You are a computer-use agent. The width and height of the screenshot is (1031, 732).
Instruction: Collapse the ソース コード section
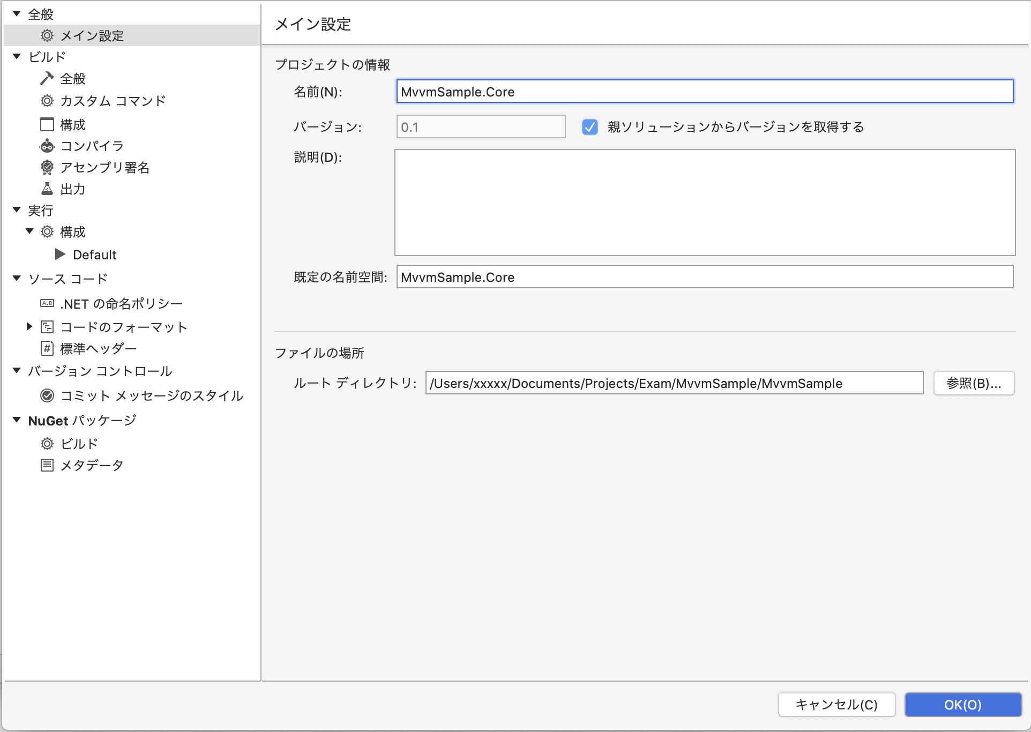pos(17,278)
